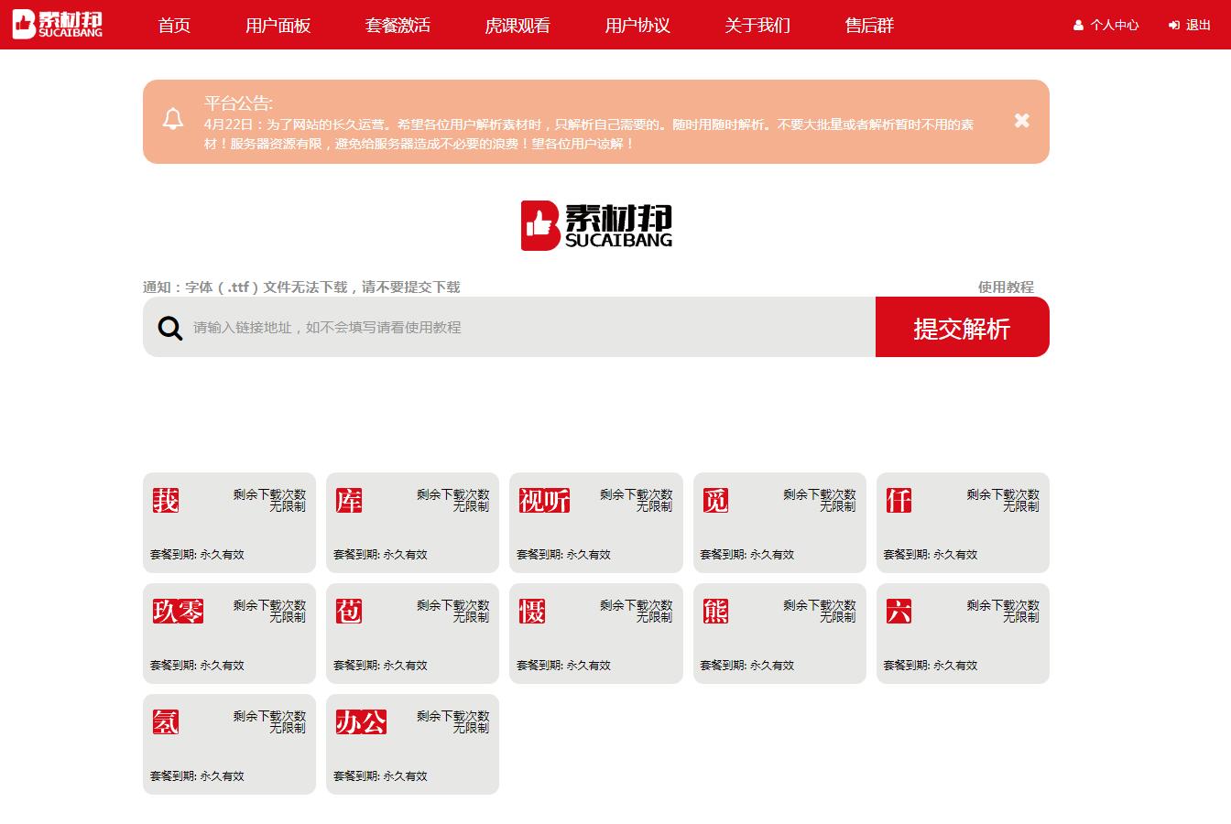Viewport: 1231px width, 824px height.
Task: Click the 氢 site icon
Action: (166, 721)
